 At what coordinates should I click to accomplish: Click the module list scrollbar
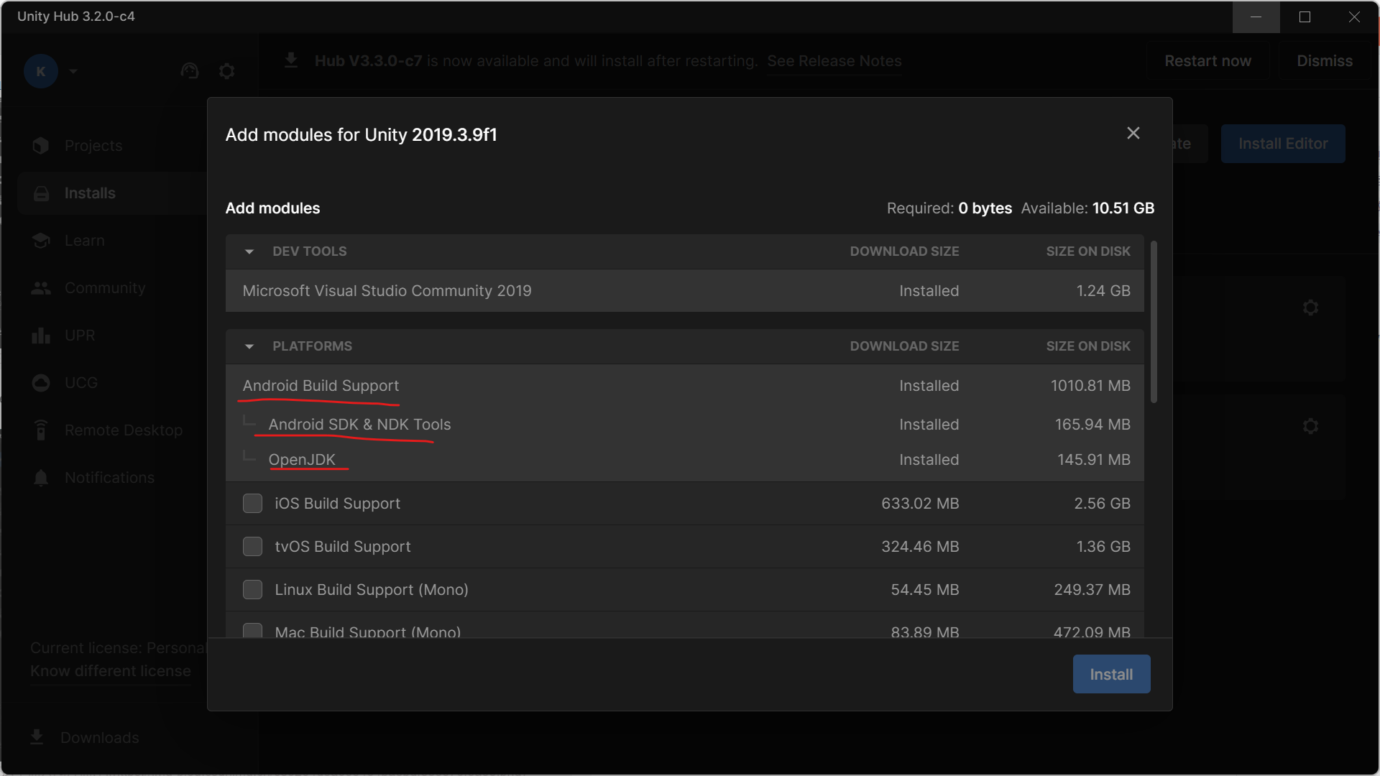click(1154, 322)
